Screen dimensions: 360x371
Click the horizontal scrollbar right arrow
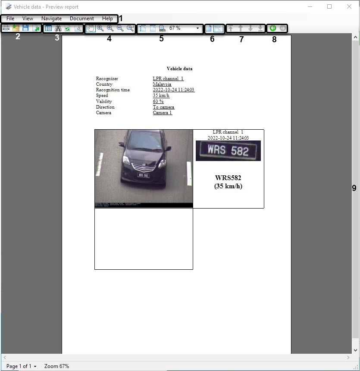pos(348,357)
